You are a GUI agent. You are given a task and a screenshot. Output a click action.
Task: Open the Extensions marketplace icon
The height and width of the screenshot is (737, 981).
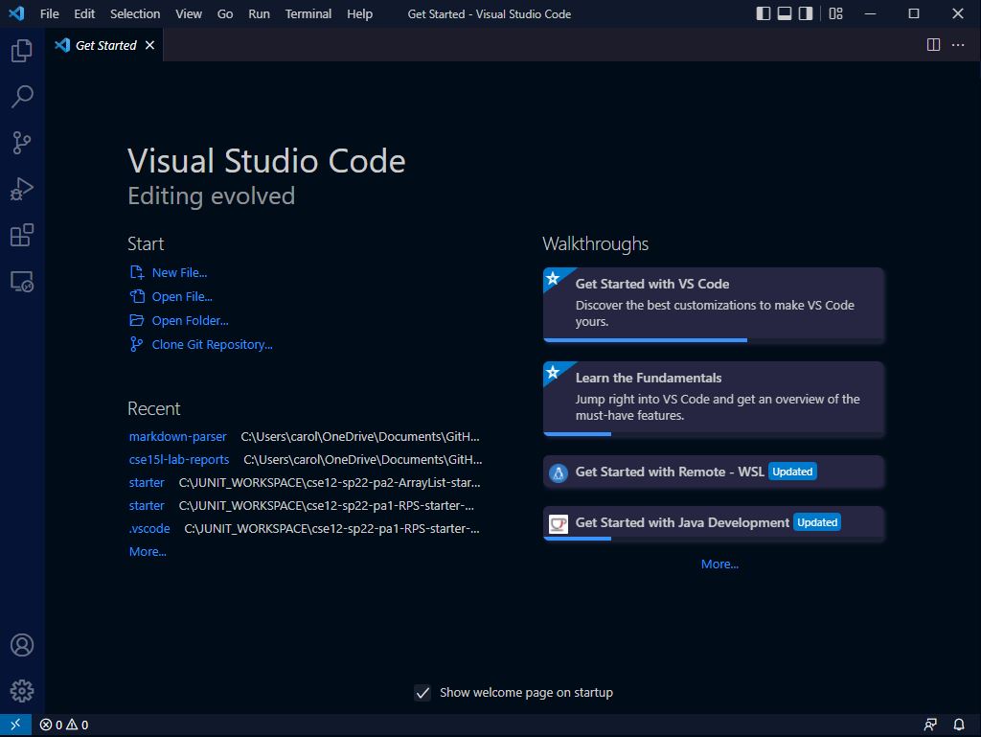click(x=21, y=235)
